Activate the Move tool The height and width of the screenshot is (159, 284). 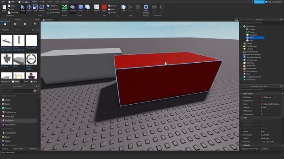pos(29,8)
